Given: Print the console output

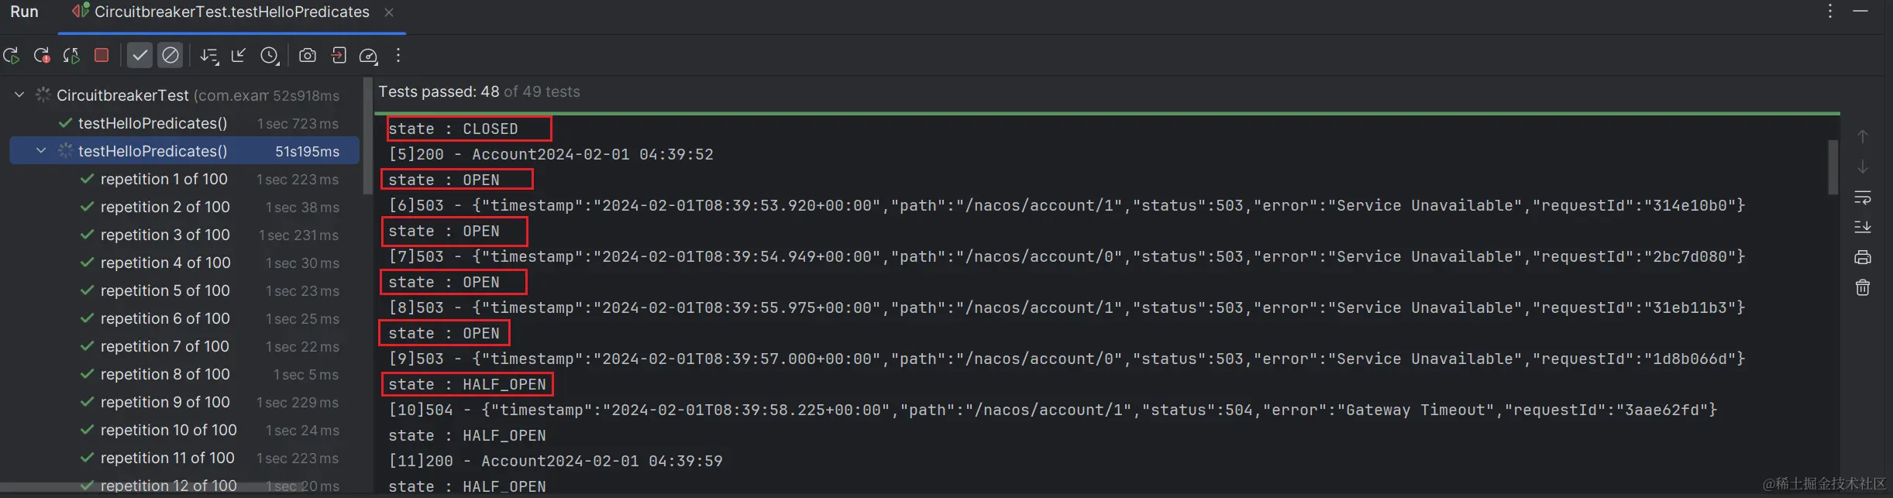Looking at the screenshot, I should (x=1863, y=257).
